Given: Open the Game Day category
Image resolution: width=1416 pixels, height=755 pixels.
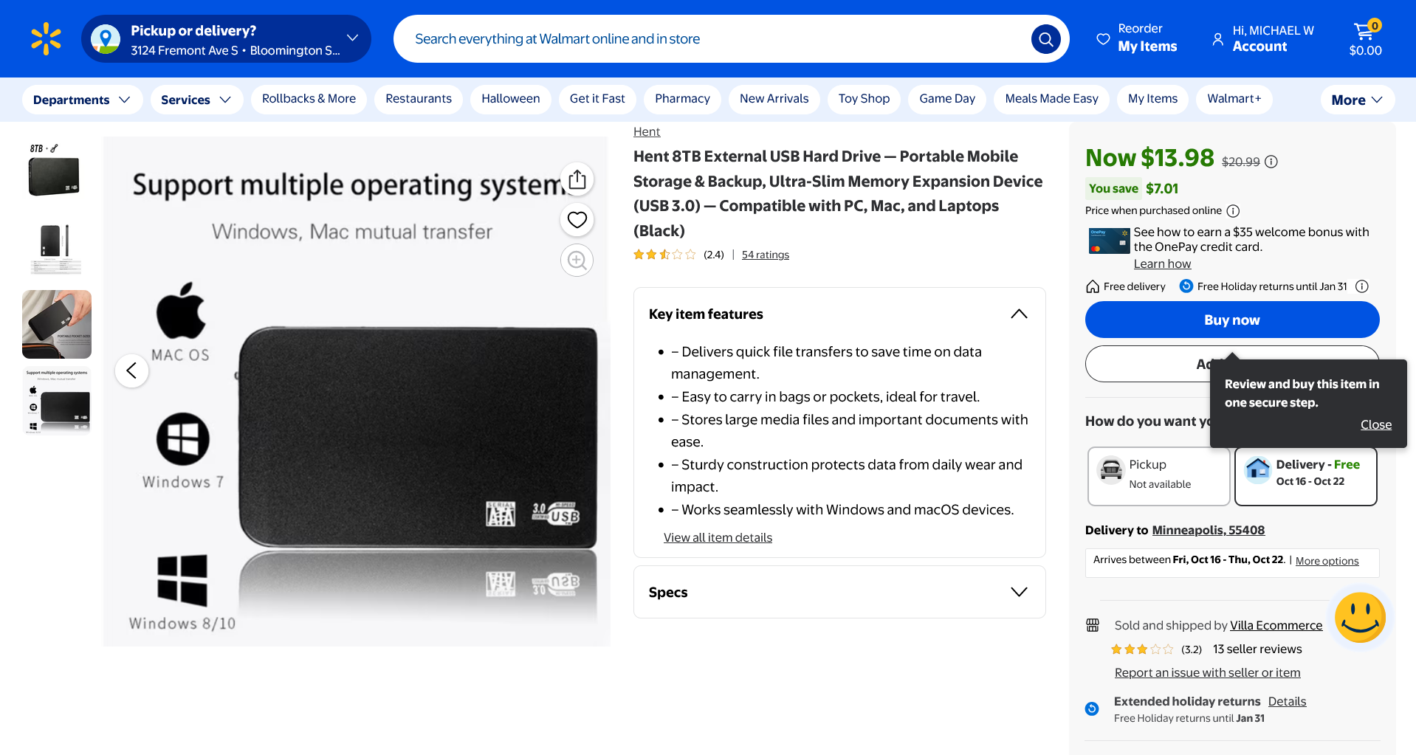Looking at the screenshot, I should pyautogui.click(x=947, y=99).
